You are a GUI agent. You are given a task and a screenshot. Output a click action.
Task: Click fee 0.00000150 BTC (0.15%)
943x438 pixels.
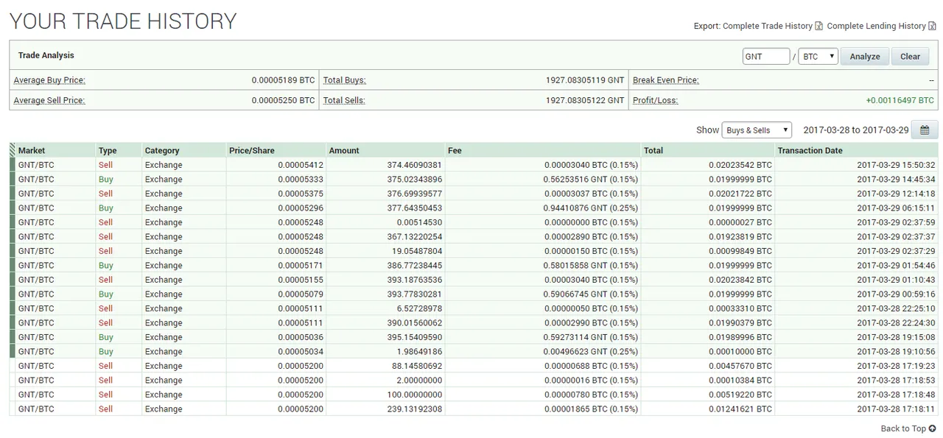coord(591,251)
